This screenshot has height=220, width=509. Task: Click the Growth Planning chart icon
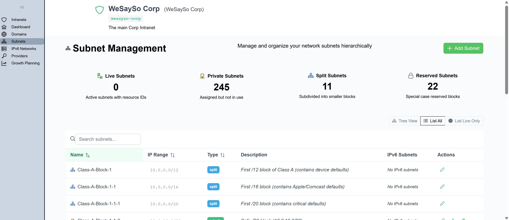point(4,63)
